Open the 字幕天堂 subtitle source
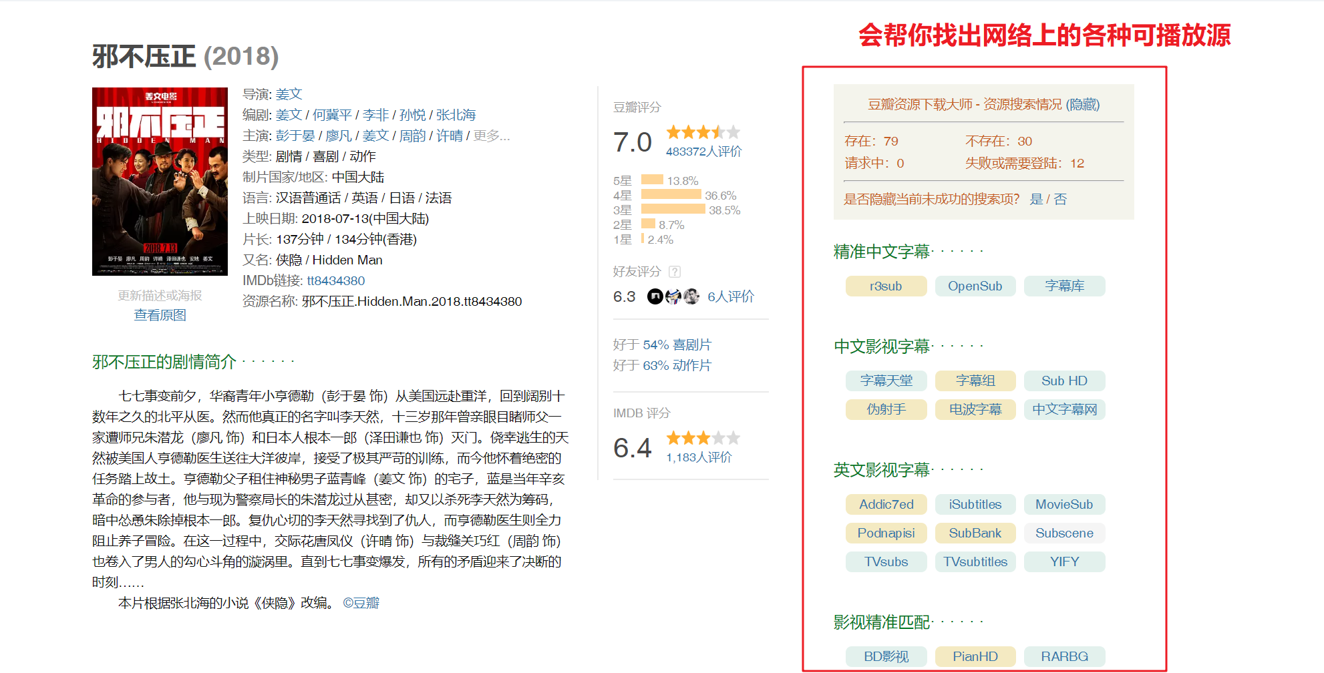 pos(886,381)
